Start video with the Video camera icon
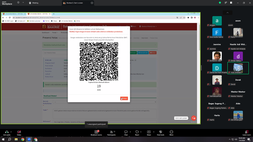 point(19,132)
